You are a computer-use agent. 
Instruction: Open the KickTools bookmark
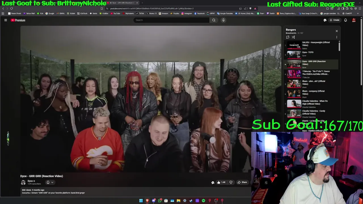pos(83,13)
